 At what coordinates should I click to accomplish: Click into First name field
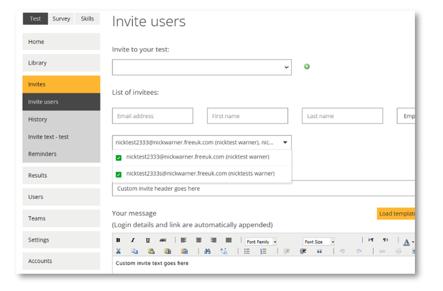(x=248, y=116)
